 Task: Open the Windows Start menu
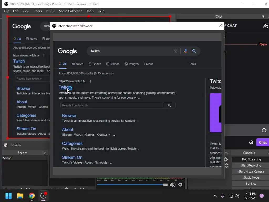click(x=8, y=196)
